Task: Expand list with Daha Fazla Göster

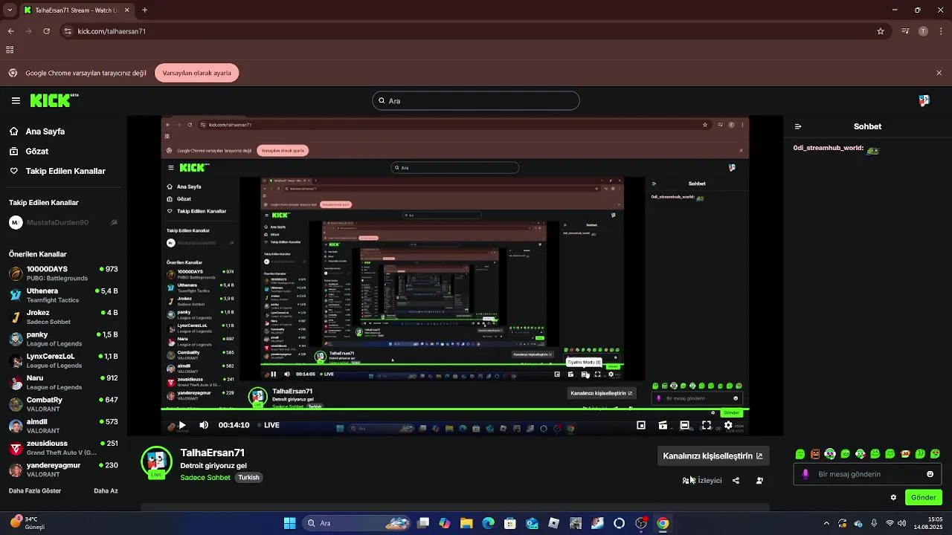Action: [35, 491]
